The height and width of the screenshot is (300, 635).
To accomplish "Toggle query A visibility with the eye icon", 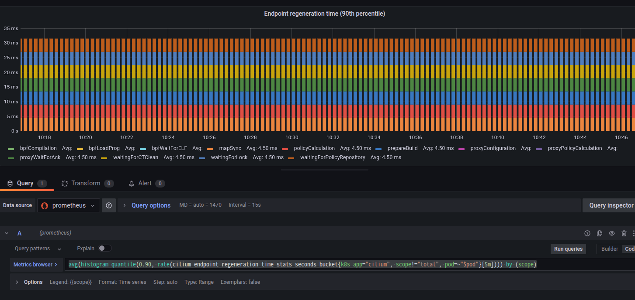I will pos(612,233).
